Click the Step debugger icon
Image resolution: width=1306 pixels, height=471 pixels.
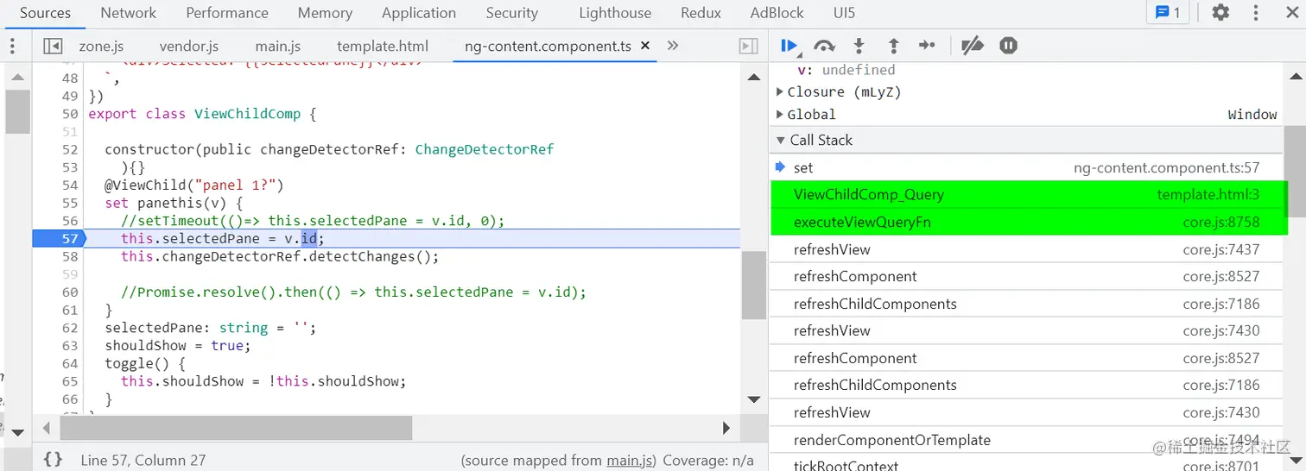coord(927,46)
